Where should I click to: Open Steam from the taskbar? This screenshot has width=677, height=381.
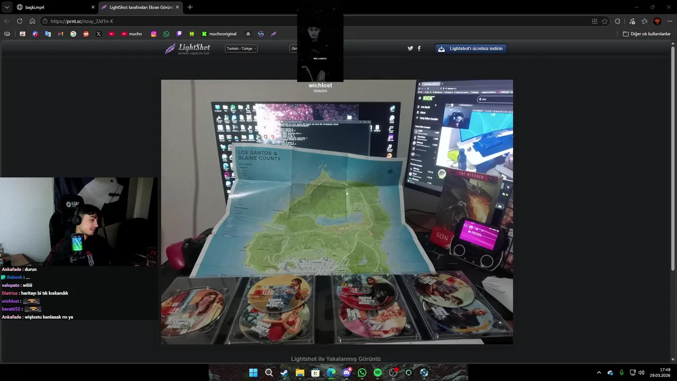point(284,373)
